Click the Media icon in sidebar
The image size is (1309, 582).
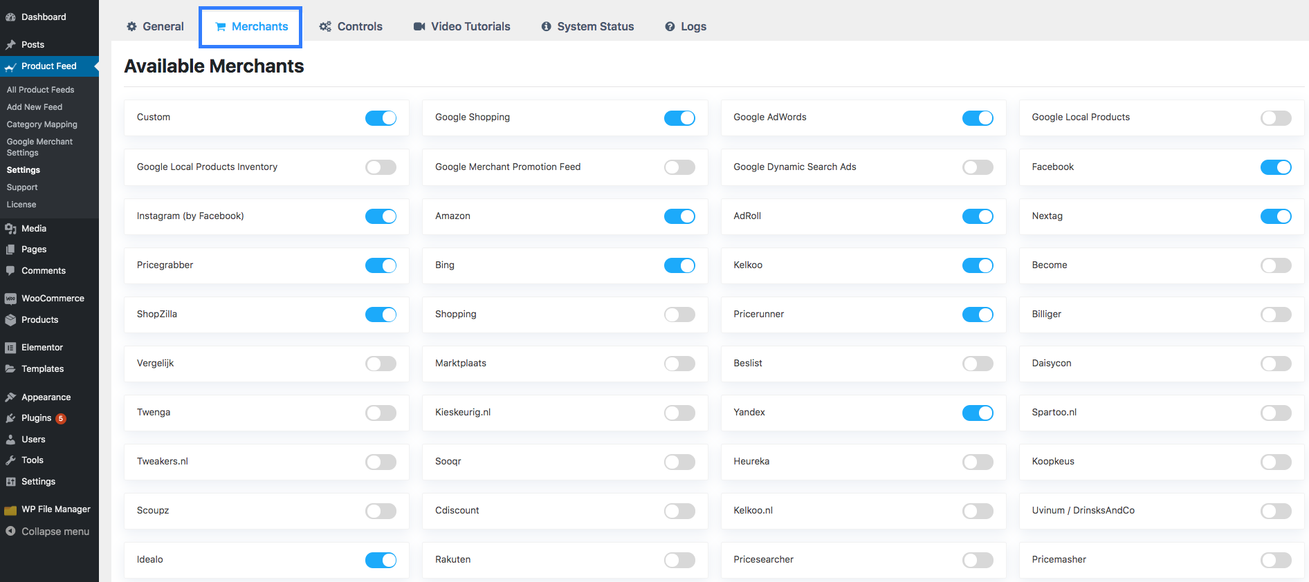pos(10,229)
